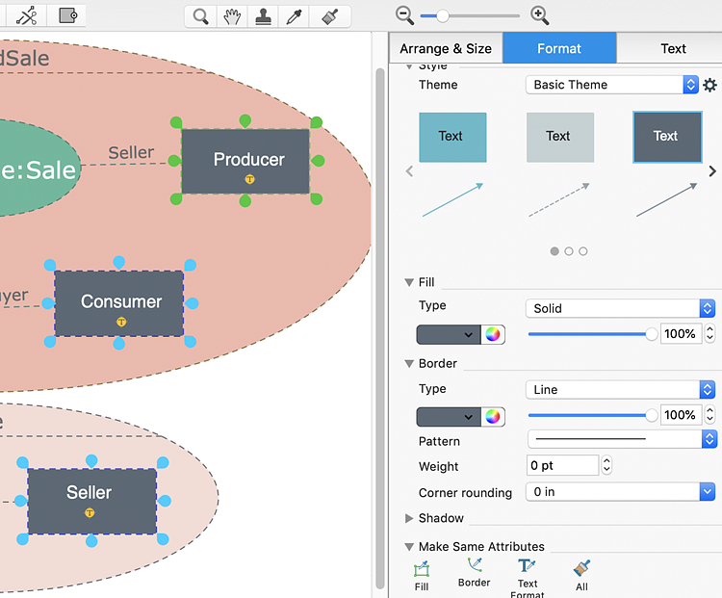This screenshot has height=598, width=722.
Task: Open border color wheel picker
Action: (492, 416)
